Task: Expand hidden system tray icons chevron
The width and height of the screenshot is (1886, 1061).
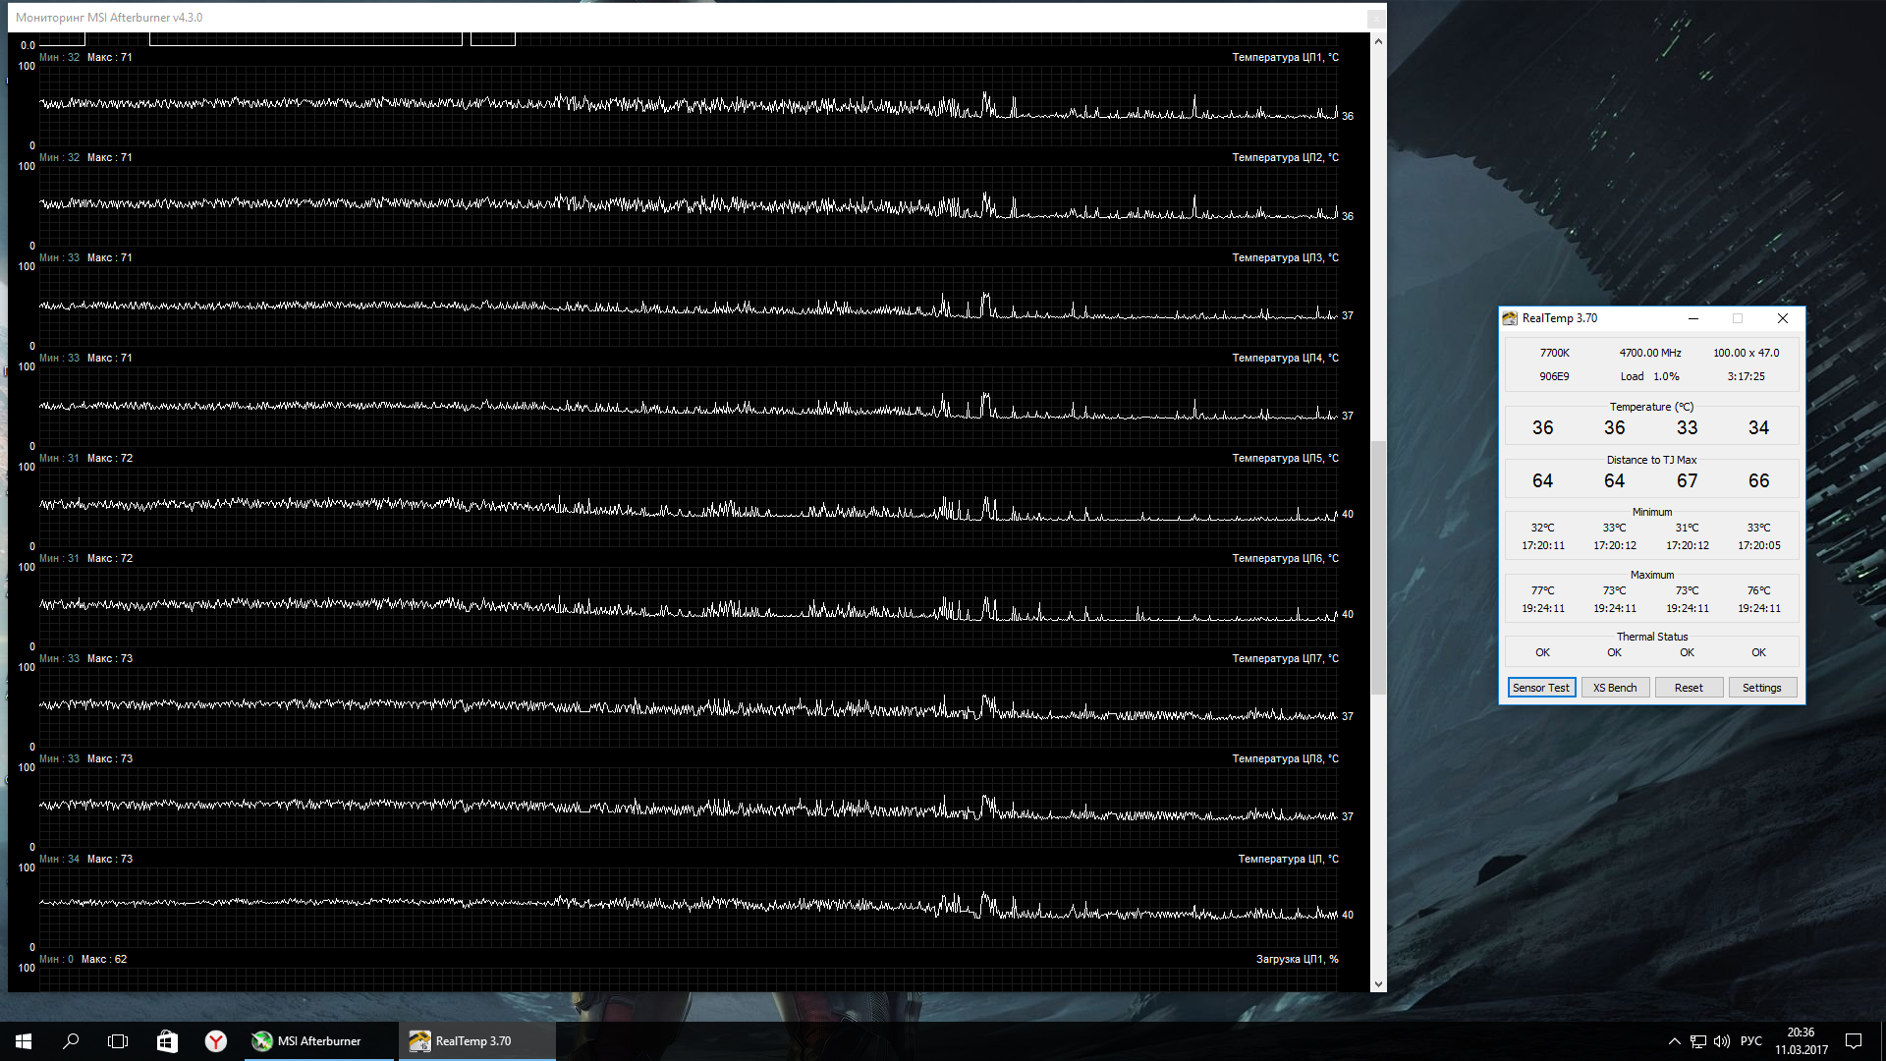Action: [1674, 1041]
